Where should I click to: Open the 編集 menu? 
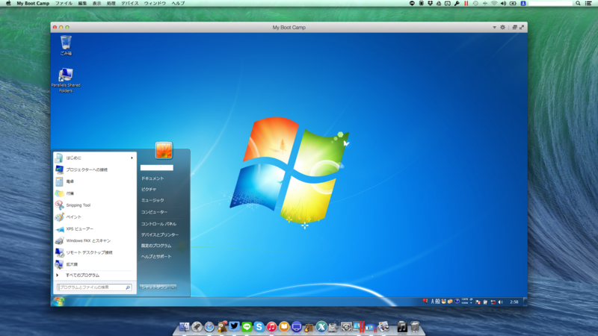pos(82,3)
